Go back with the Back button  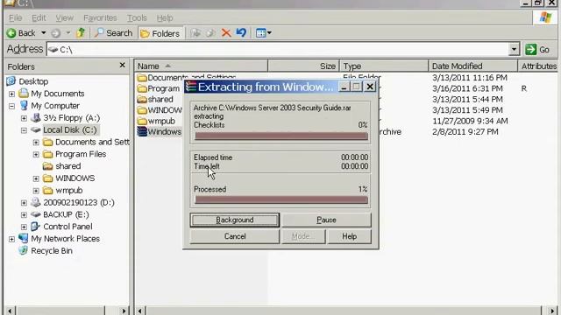coord(21,33)
